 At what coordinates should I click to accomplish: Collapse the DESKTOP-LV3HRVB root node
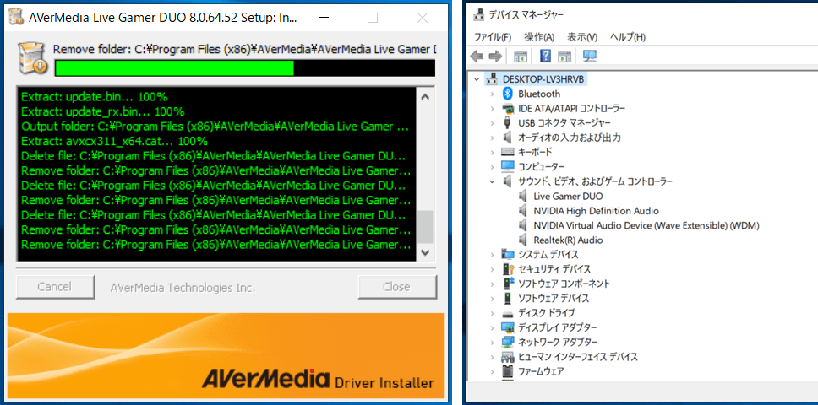coord(476,79)
